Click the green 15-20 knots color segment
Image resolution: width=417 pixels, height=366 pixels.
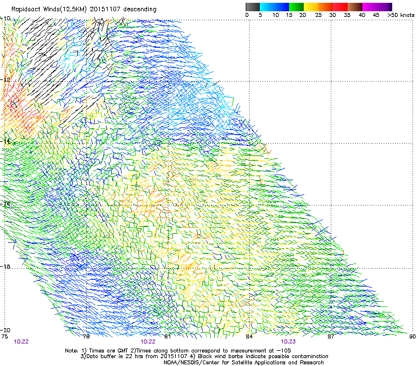tap(296, 7)
